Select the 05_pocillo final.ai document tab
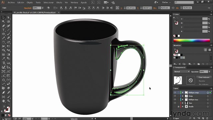 (35, 13)
